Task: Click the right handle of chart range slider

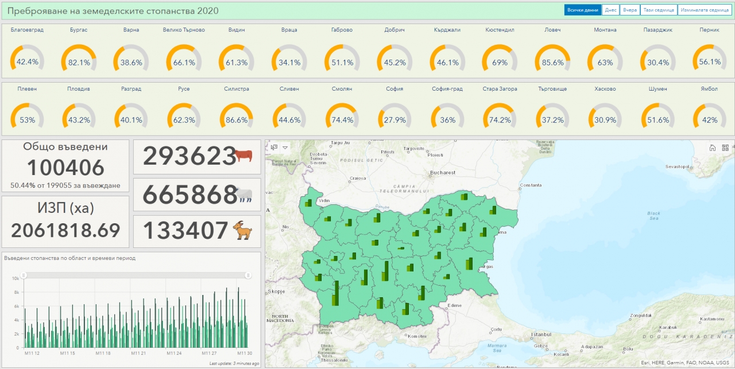Action: click(248, 275)
